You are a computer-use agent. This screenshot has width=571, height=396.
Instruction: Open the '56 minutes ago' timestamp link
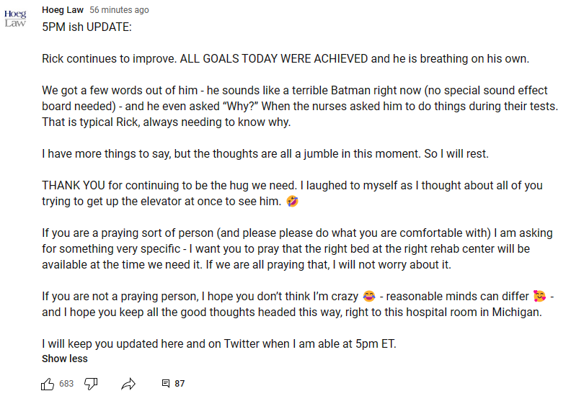pos(119,10)
